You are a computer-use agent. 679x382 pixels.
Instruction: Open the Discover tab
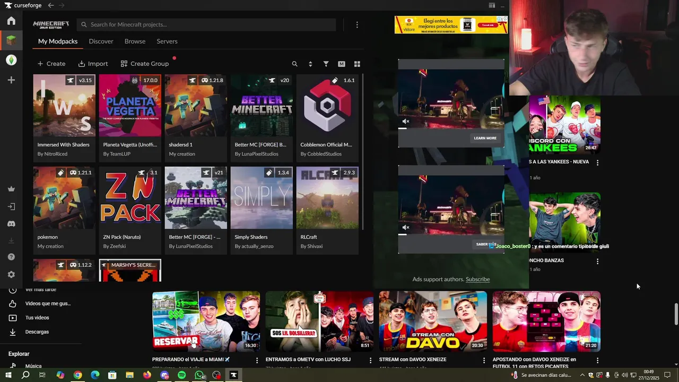point(101,41)
